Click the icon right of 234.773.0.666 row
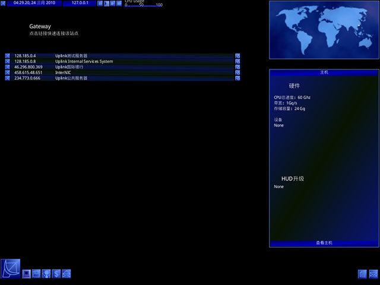380x285 pixels. click(237, 78)
